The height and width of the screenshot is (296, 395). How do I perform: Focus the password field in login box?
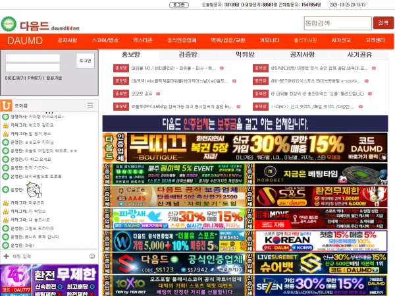33,68
